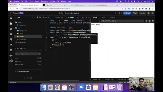Expand the External resources section
The width and height of the screenshot is (163, 92).
click(16, 71)
